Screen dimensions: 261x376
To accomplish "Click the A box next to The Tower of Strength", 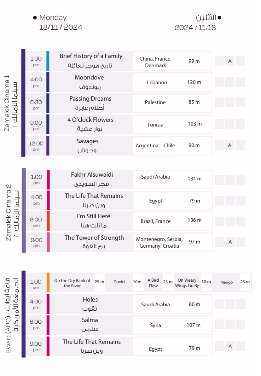I will point(230,242).
